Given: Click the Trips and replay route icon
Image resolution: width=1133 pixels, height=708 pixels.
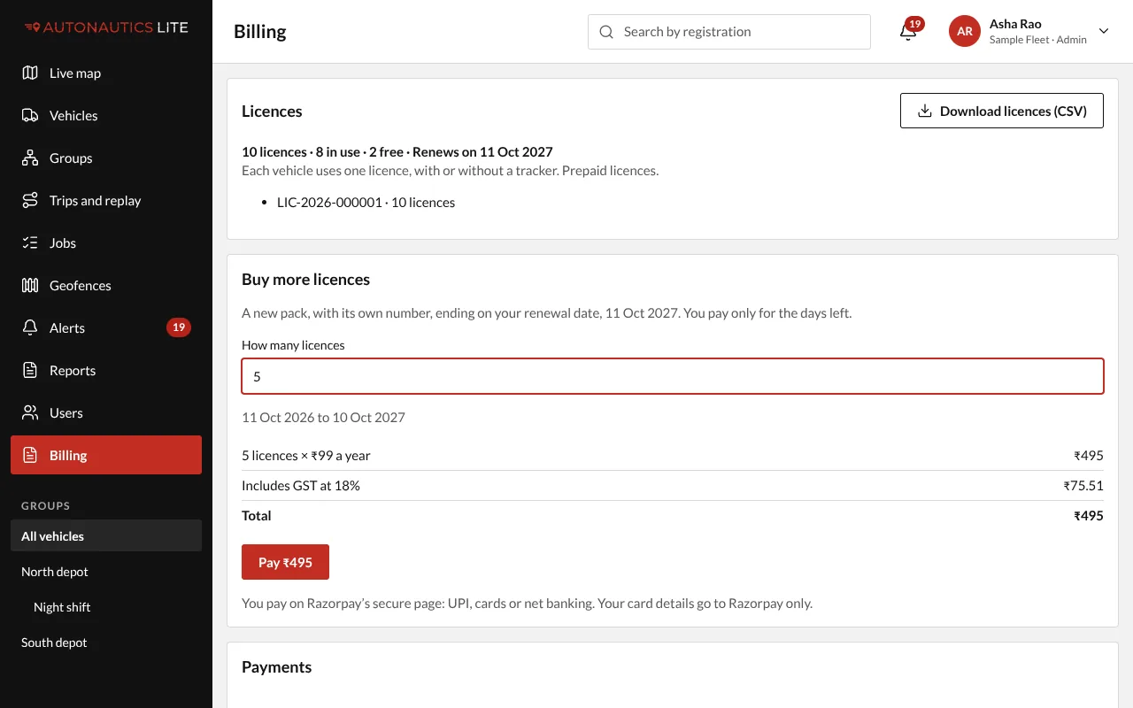Looking at the screenshot, I should tap(30, 200).
